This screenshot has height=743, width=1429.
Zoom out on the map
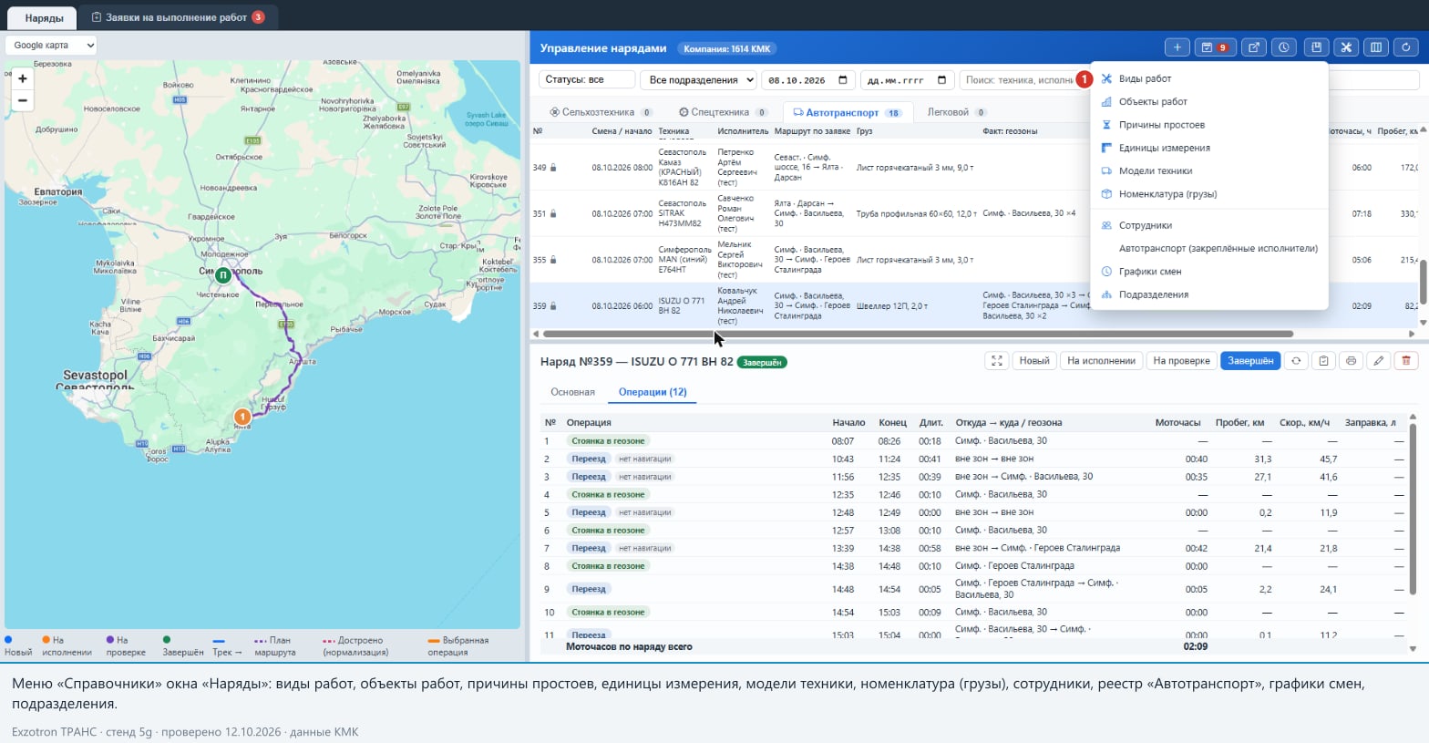coord(22,100)
